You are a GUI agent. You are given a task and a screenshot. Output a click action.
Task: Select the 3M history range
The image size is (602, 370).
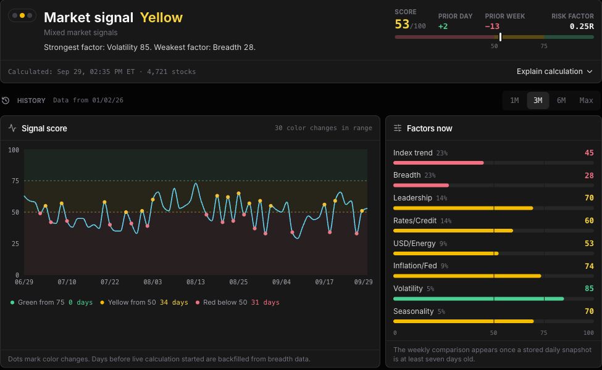[538, 101]
